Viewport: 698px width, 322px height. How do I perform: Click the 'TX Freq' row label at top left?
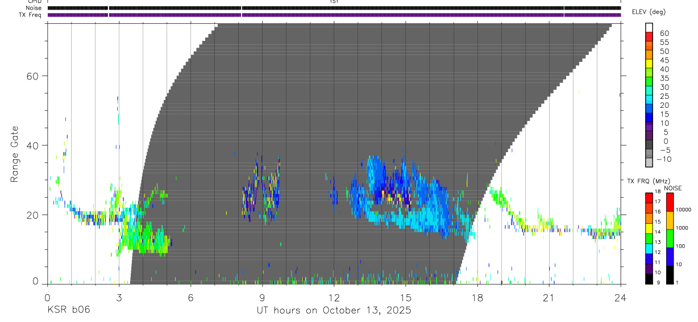pos(30,15)
